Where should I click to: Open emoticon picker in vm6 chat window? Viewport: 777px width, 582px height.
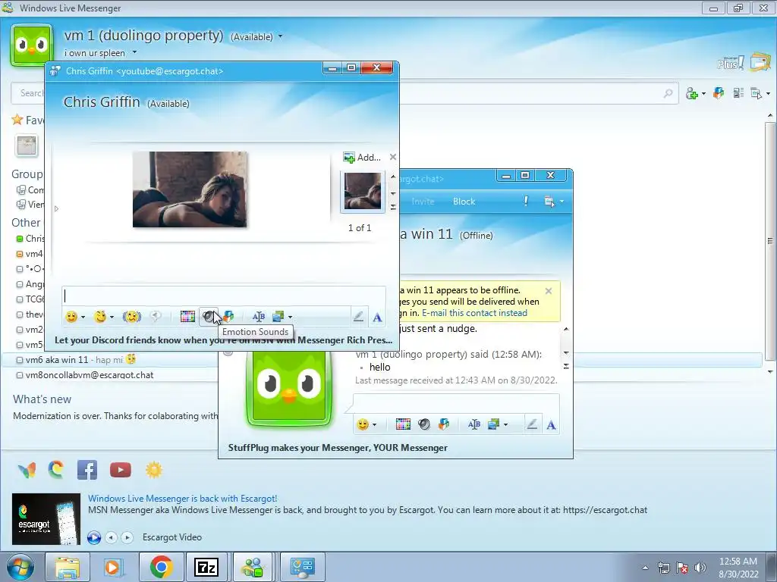(x=363, y=424)
